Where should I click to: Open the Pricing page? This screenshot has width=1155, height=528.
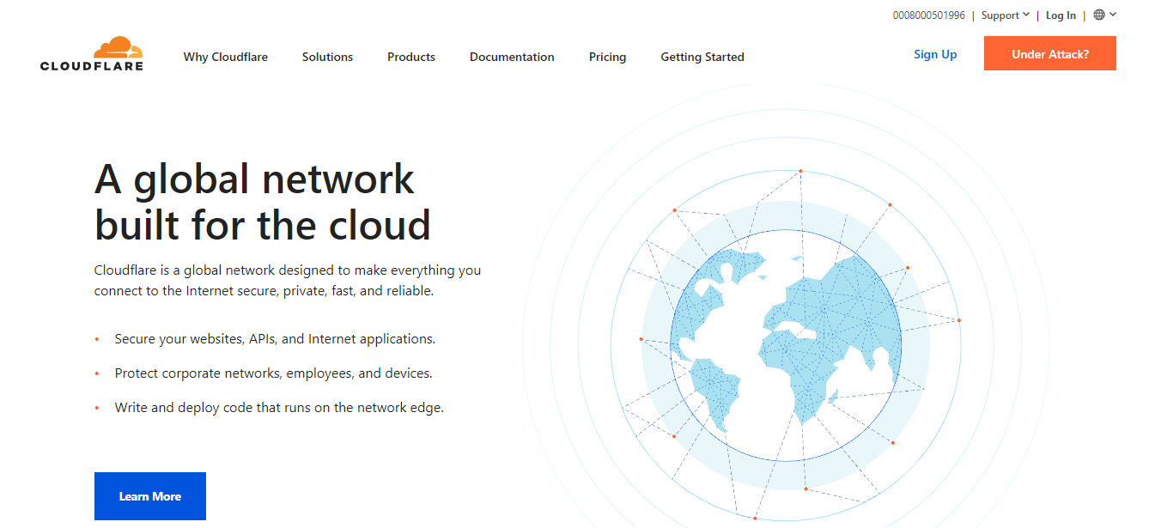coord(607,57)
